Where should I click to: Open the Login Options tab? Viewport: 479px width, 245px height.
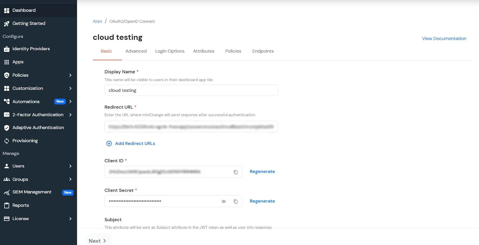[170, 51]
